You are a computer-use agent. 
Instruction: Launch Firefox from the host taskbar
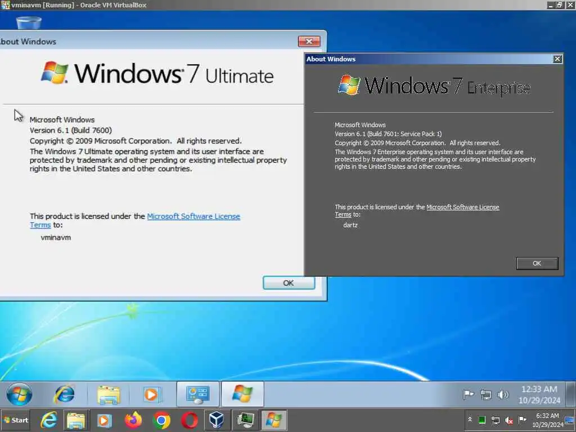[x=133, y=420]
